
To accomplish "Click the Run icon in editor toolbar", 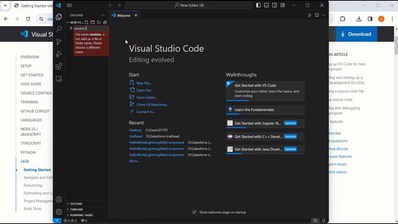I will (x=310, y=15).
